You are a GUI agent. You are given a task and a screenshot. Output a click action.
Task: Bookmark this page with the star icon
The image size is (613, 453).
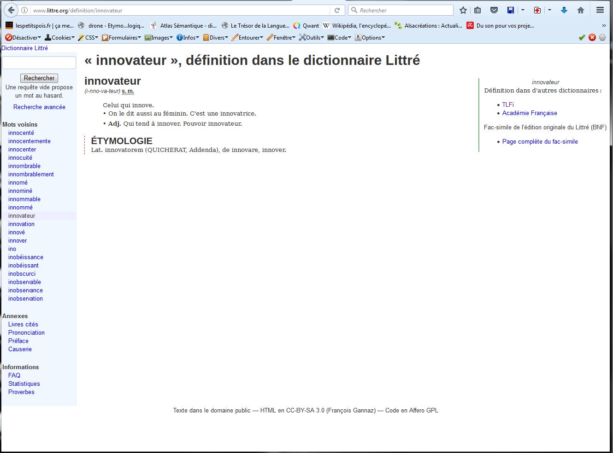463,10
